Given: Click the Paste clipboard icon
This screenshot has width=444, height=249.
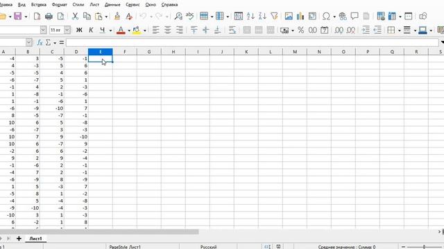Looking at the screenshot, I should 99,16.
